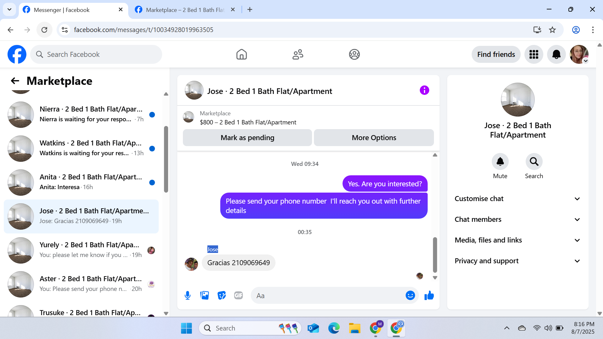Click the browser address bar URL
Screen dimensions: 603x339
click(144, 30)
